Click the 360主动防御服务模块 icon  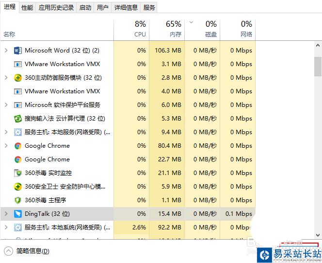[18, 78]
